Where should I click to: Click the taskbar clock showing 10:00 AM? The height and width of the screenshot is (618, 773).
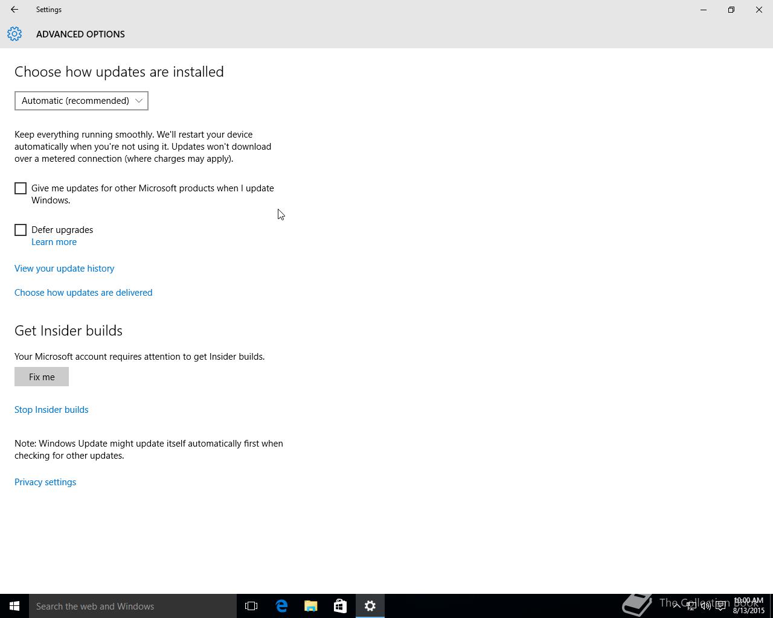coord(749,606)
